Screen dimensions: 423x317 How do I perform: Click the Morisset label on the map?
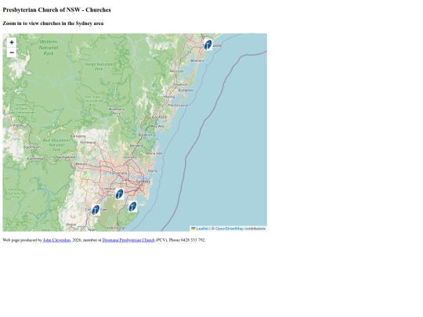coord(177,71)
